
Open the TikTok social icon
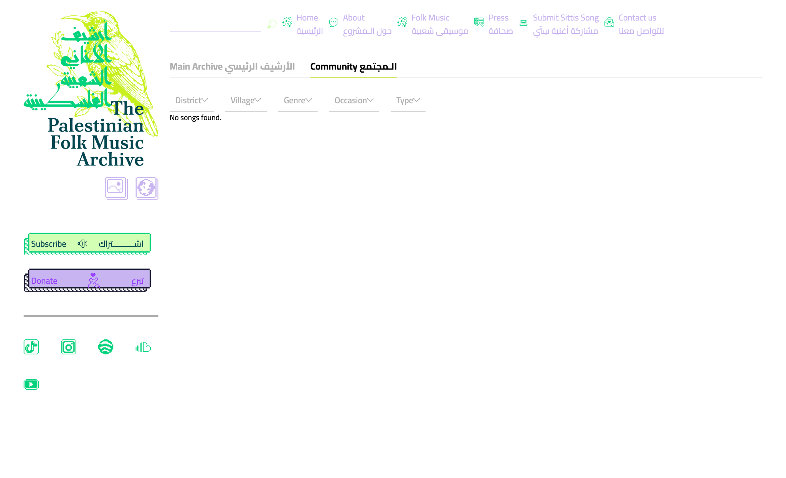31,347
